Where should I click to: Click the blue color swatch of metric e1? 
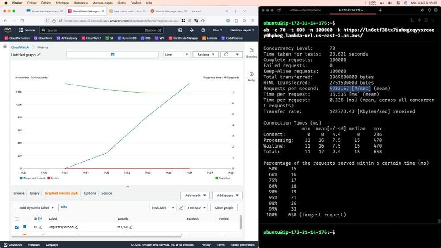point(25,227)
